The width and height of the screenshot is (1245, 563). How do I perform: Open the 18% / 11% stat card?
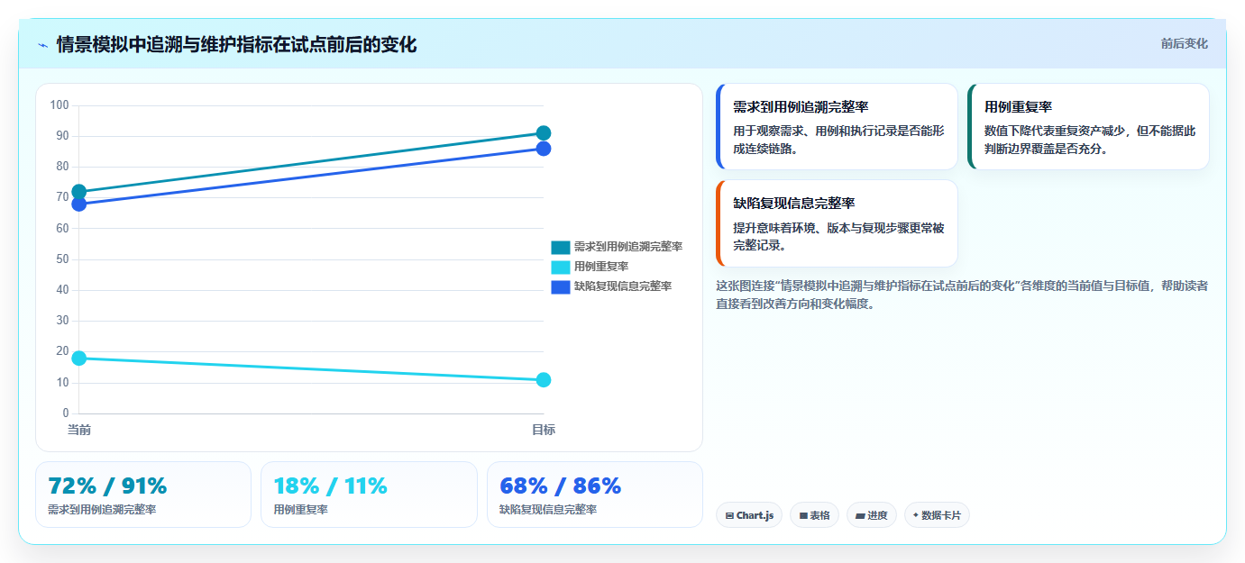(369, 495)
